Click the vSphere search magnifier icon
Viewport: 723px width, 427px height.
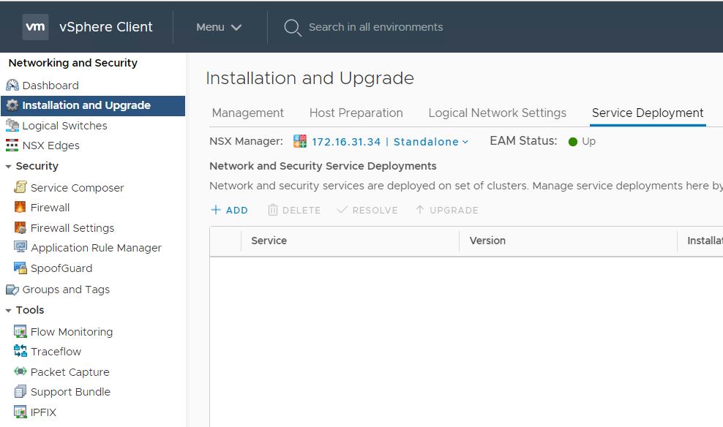(x=292, y=28)
